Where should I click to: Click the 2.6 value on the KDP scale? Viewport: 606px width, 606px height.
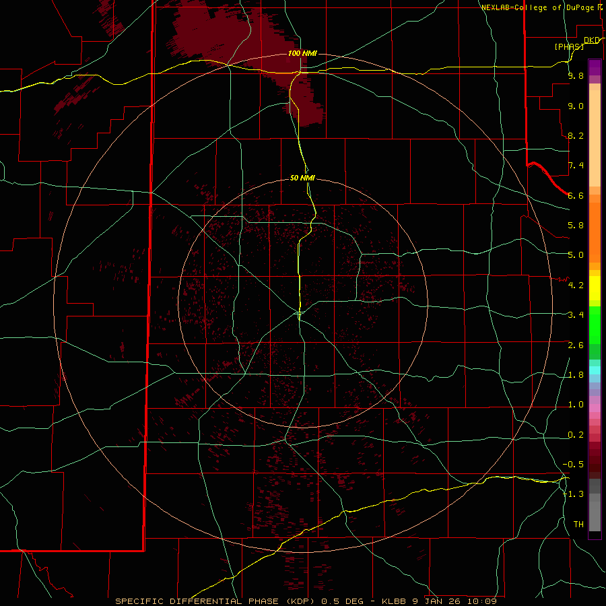point(576,345)
